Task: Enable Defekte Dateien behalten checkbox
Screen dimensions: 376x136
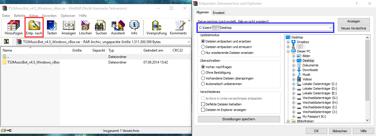Action: click(203, 104)
